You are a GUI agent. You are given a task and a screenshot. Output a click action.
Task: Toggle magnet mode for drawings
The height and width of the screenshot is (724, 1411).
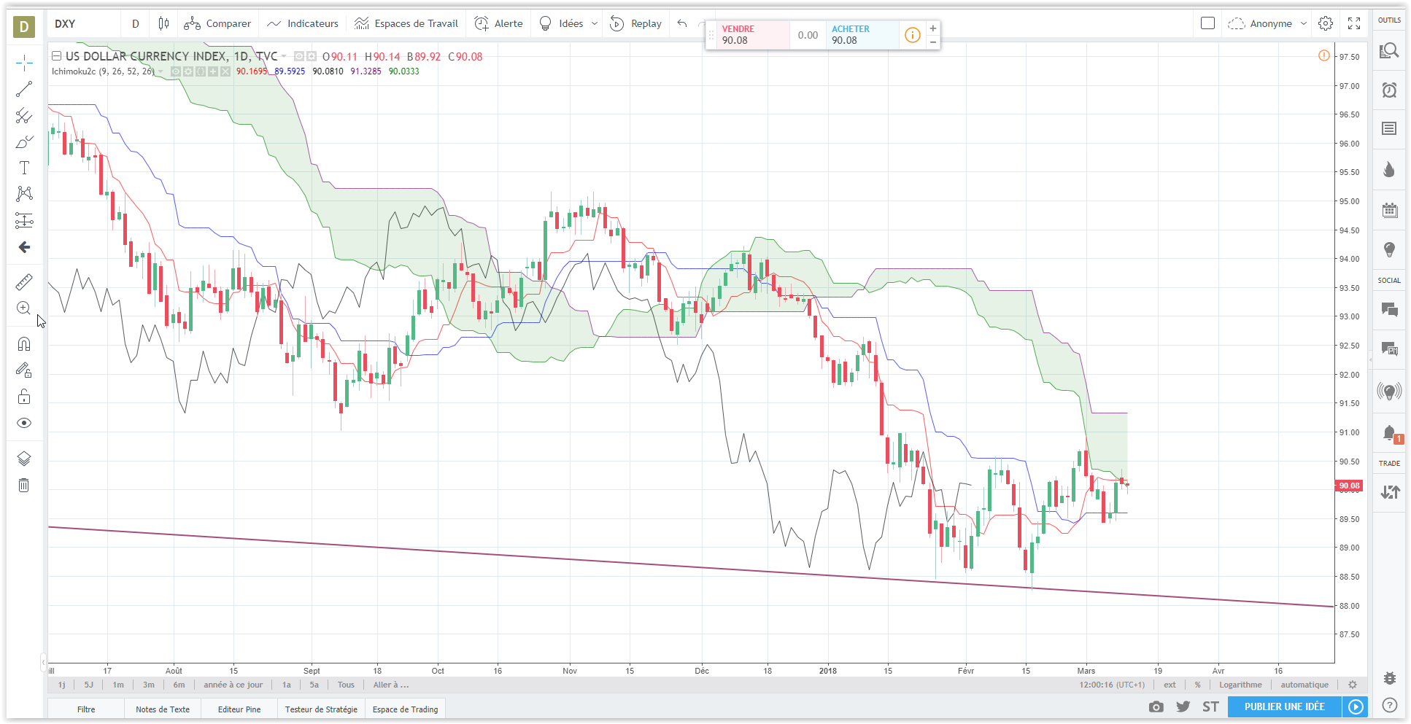pos(24,344)
